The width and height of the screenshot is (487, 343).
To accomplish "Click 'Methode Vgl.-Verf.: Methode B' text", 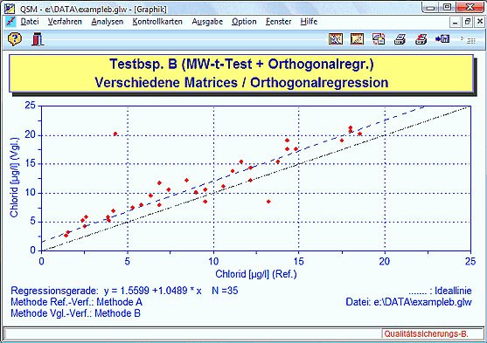I will 75,313.
